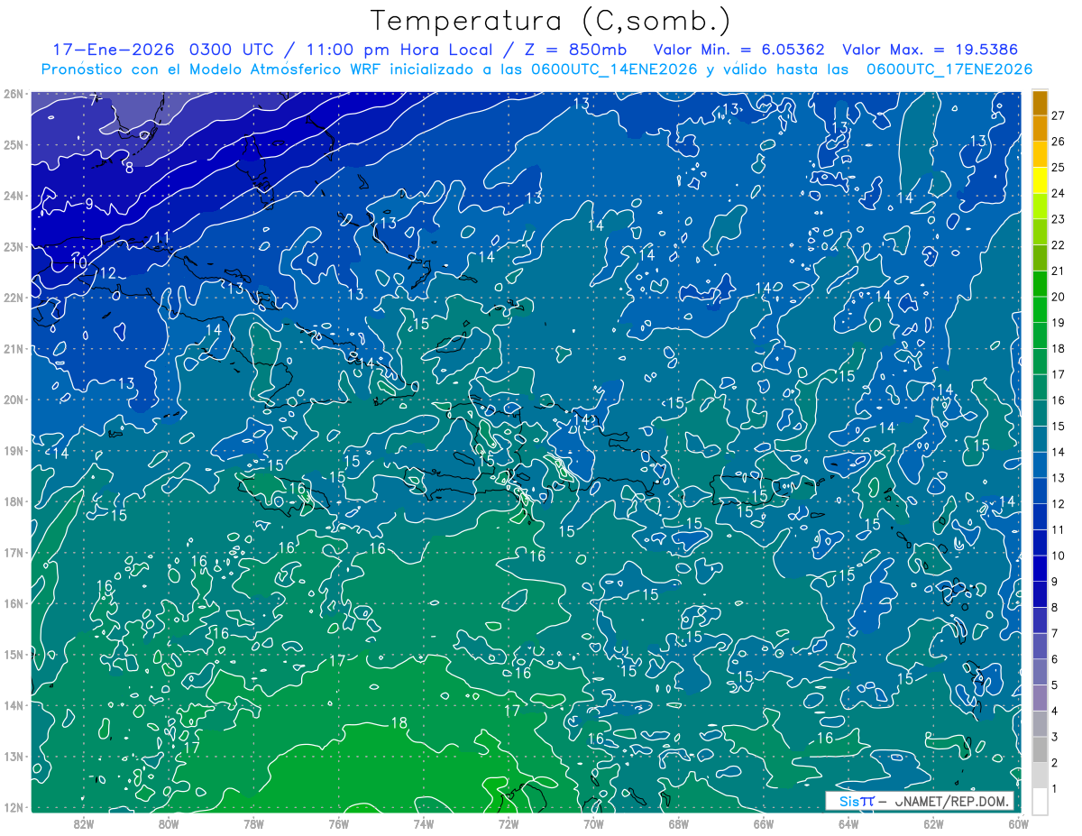Screen dimensions: 1082x836
Task: Click the white swatch at the legend's bottom
Action: tap(1040, 801)
